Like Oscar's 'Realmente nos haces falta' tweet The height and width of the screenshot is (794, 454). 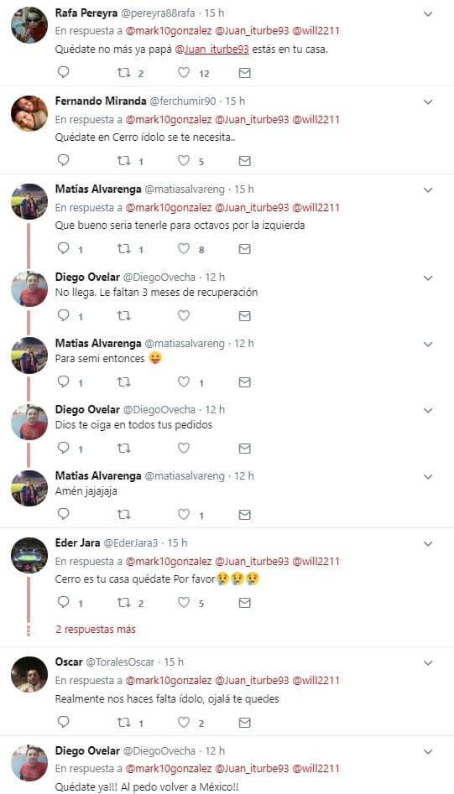point(184,722)
